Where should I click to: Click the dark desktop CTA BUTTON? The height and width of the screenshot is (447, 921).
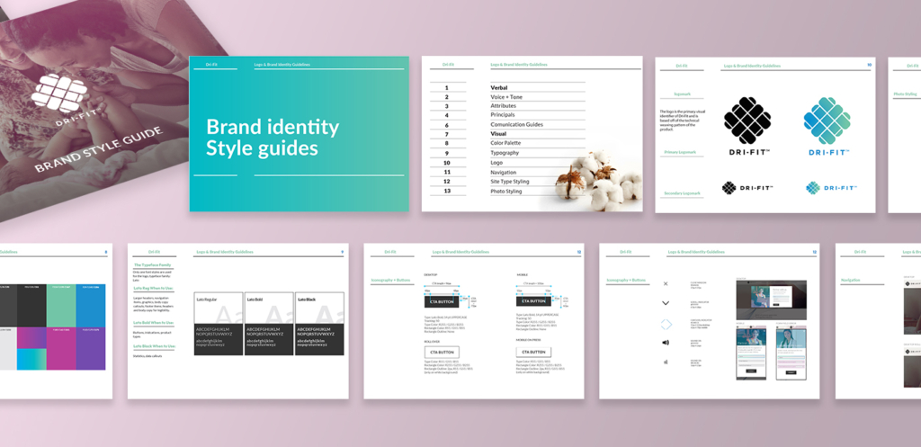point(442,301)
